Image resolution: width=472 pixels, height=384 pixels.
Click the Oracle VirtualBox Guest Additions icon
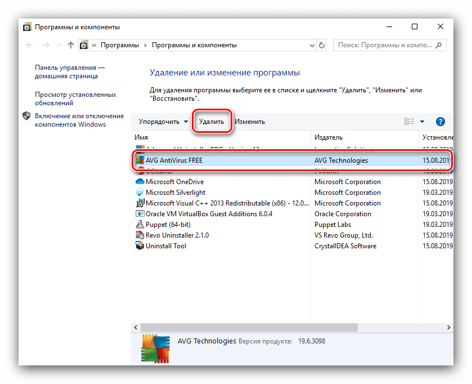tap(140, 214)
